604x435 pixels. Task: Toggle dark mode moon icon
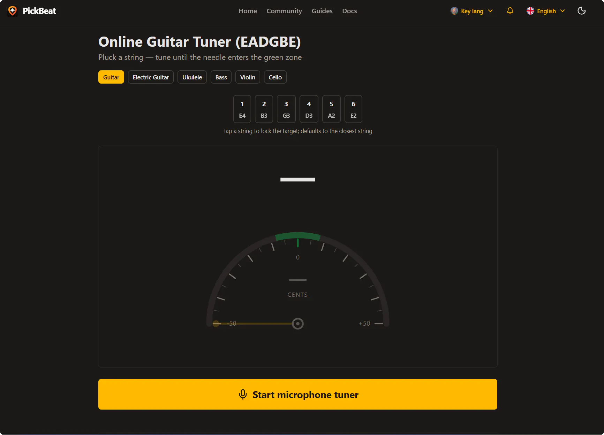(581, 11)
